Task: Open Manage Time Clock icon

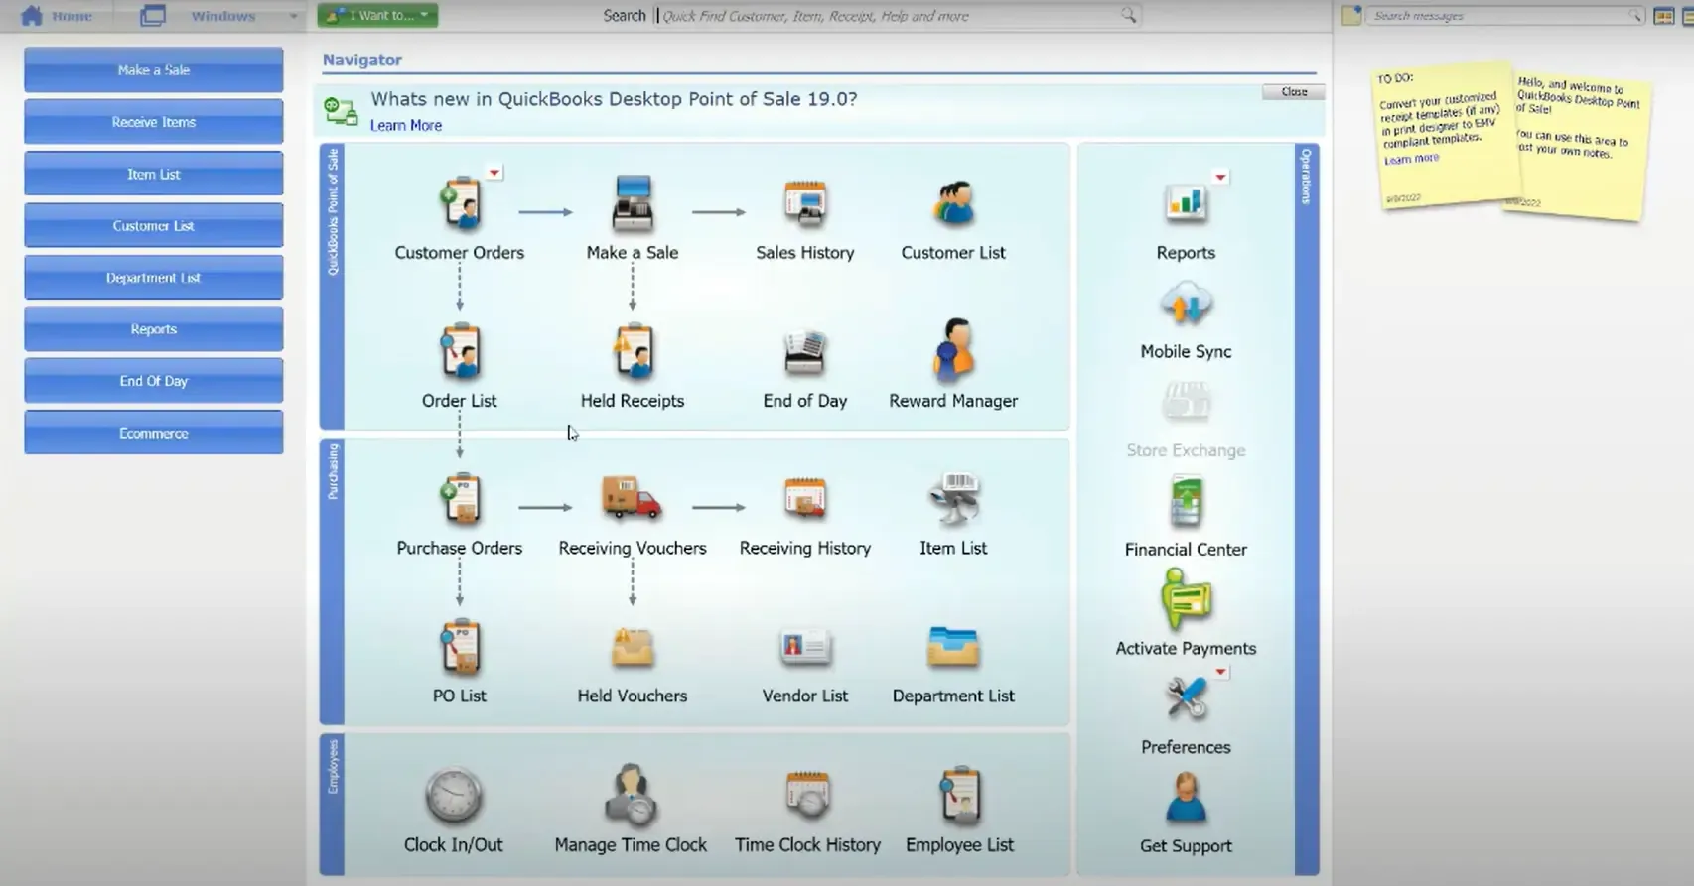Action: [631, 796]
